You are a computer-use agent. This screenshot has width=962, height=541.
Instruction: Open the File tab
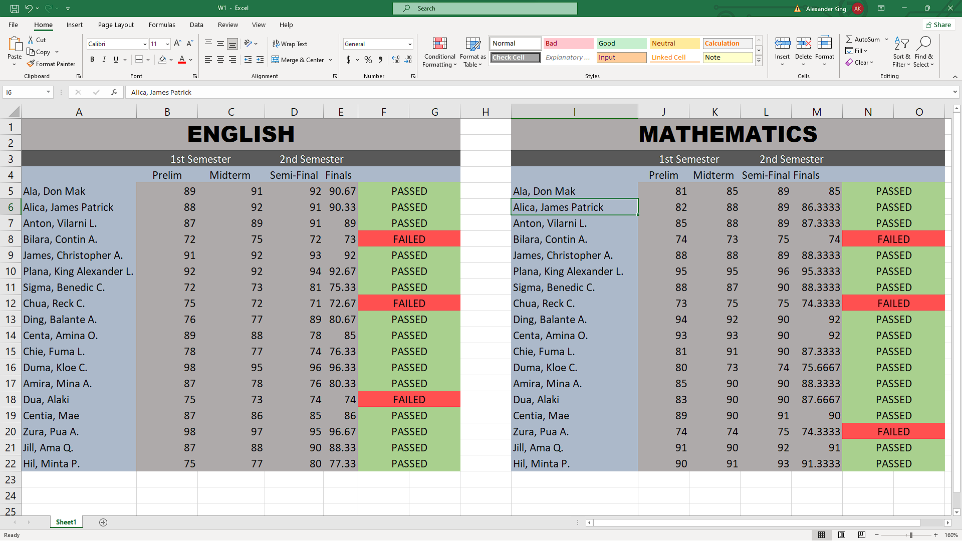click(x=14, y=25)
